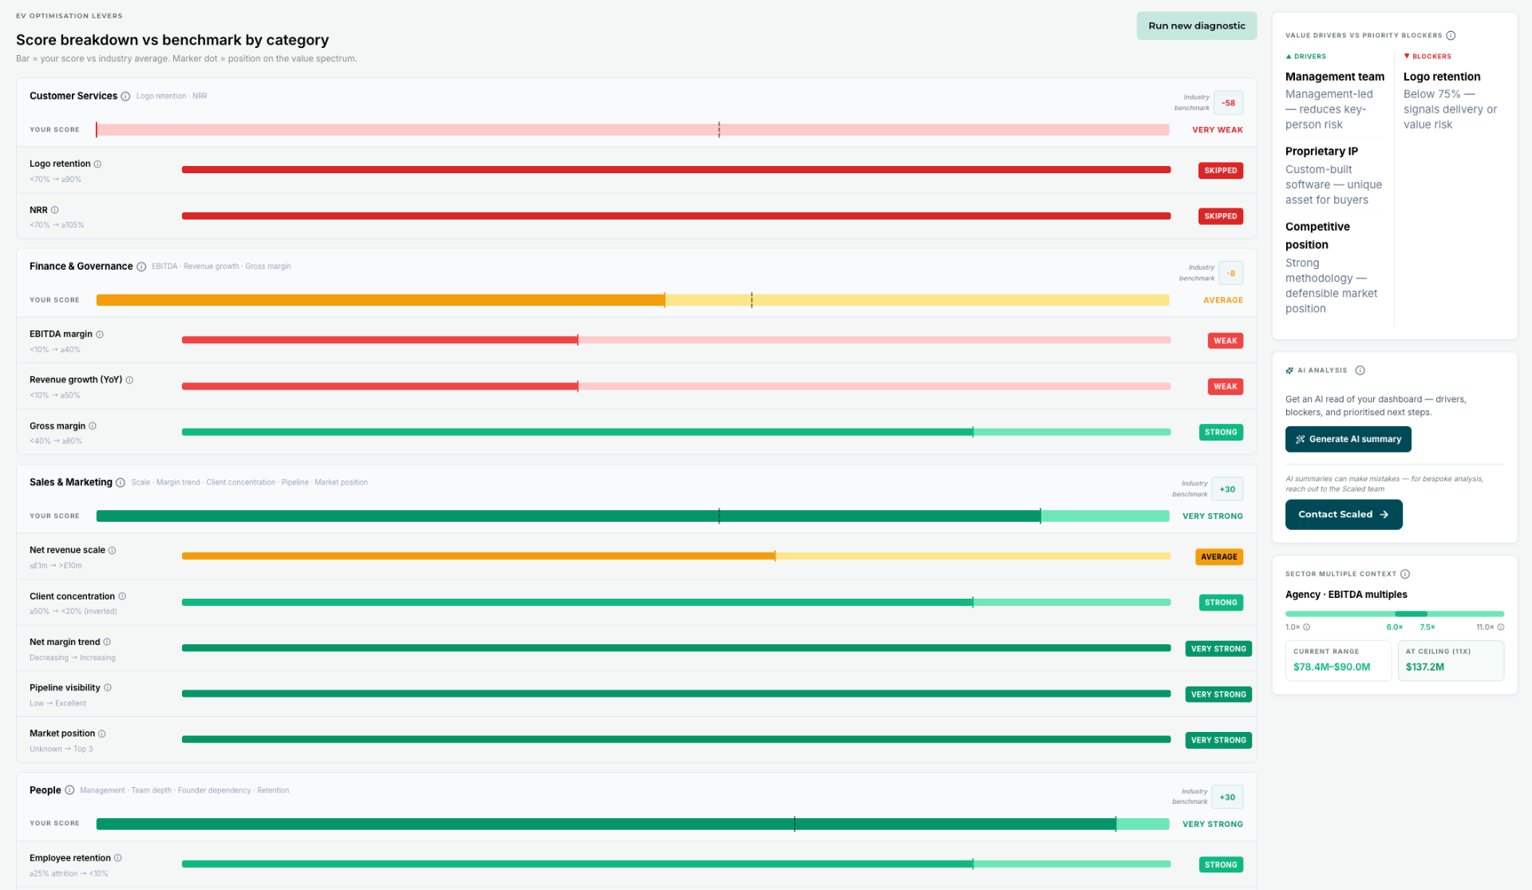Click info icon beside 11.0× multiple
The width and height of the screenshot is (1532, 890).
tap(1501, 627)
